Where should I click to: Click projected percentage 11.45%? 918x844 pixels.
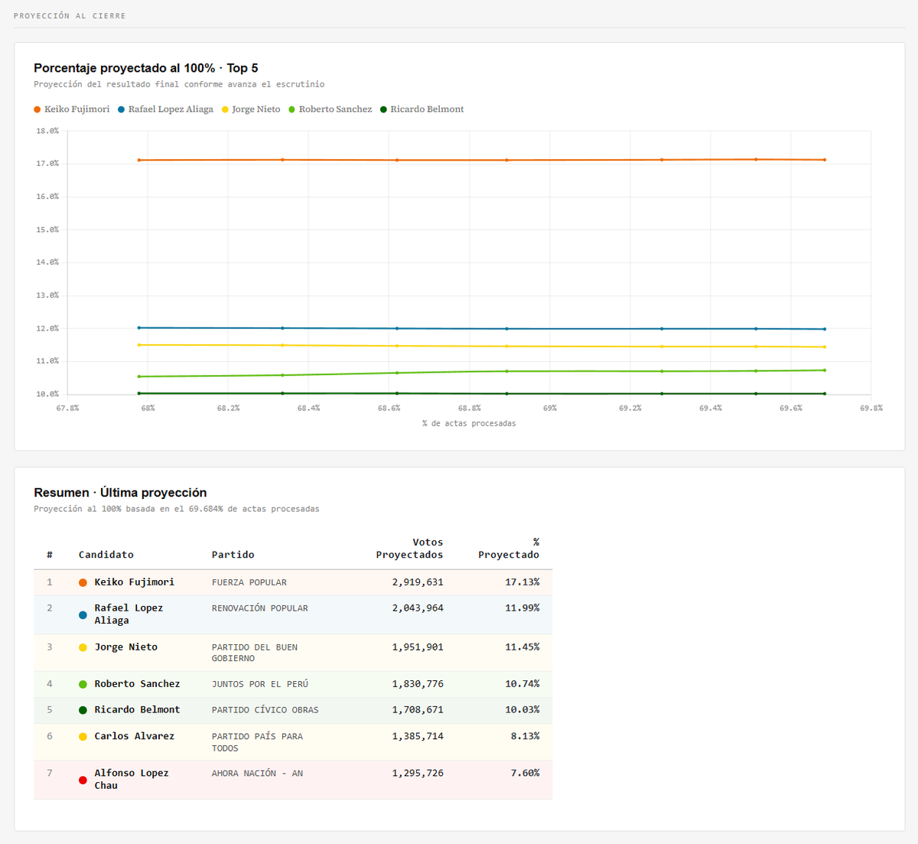click(x=522, y=647)
